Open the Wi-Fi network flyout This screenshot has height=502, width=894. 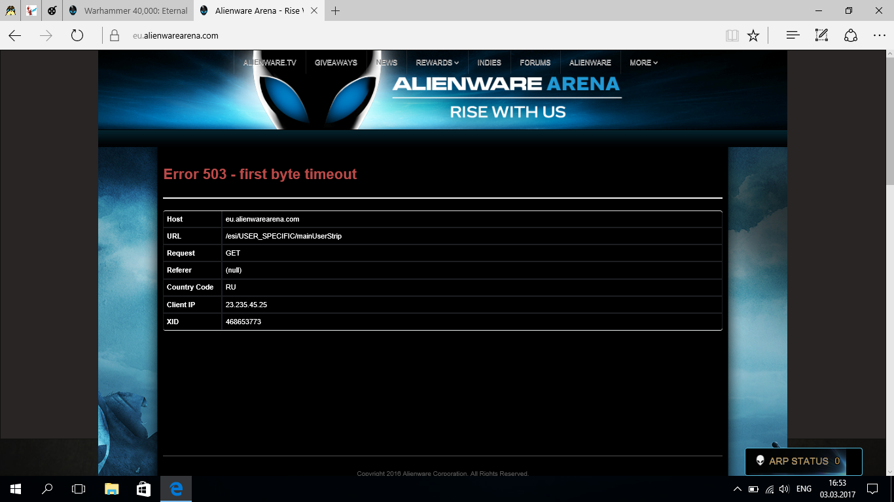(770, 489)
